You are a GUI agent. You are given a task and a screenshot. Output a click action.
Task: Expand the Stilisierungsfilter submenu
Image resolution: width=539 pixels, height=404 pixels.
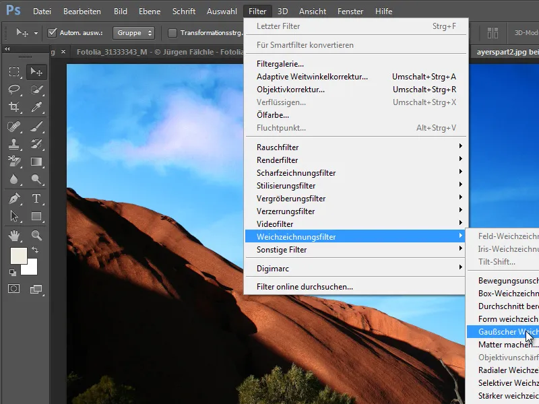point(355,186)
